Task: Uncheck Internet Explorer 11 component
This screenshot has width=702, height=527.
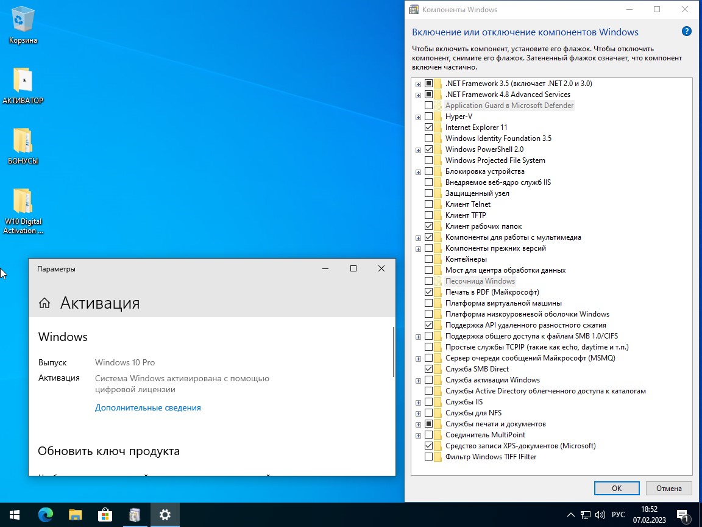Action: (x=429, y=127)
